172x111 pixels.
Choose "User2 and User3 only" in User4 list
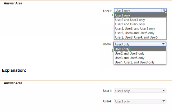140,53
